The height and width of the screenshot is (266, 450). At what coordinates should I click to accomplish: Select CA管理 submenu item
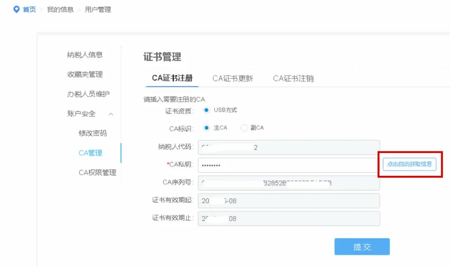[90, 153]
